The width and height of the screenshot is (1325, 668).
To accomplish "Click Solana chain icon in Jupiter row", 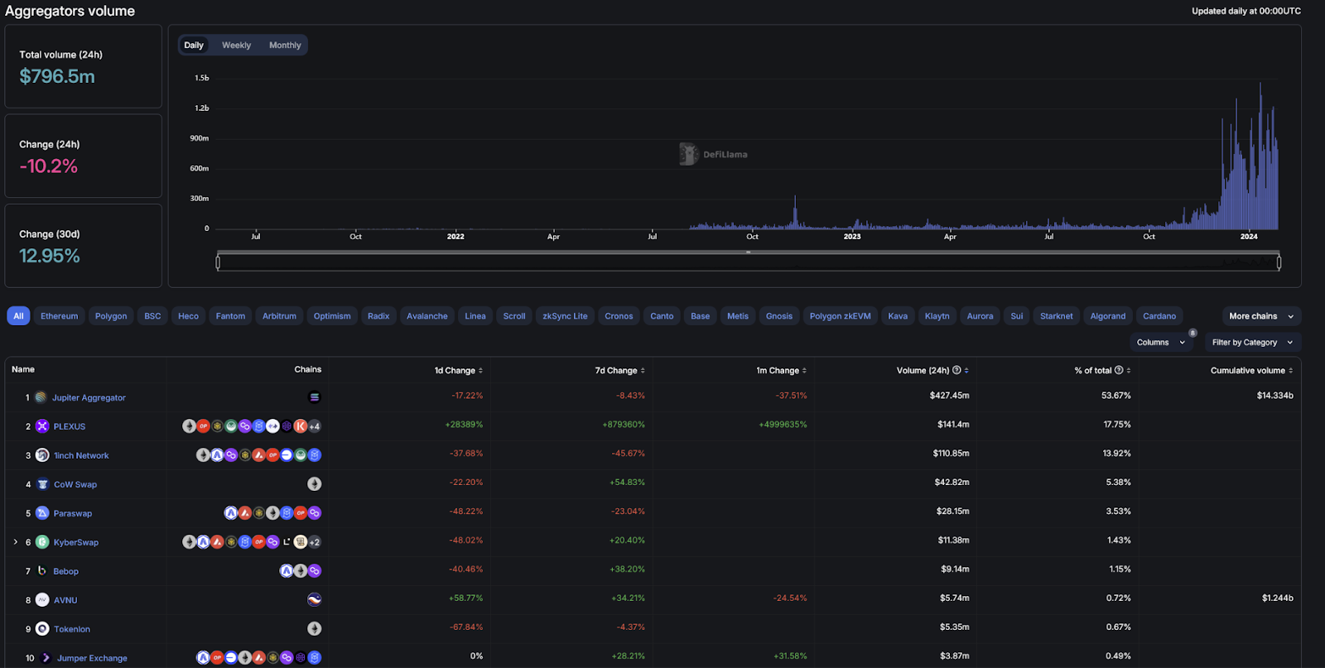I will [315, 397].
